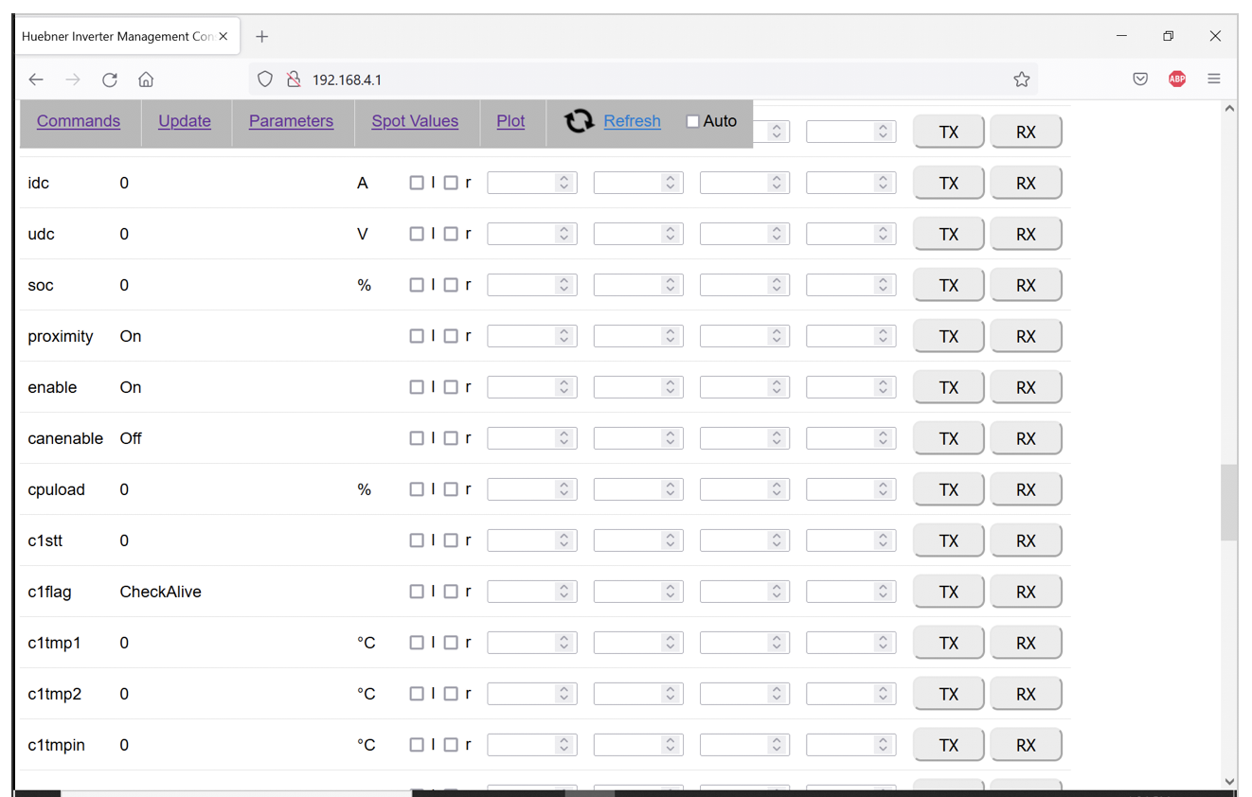Screen dimensions: 1252x797
Task: Enable the Auto refresh checkbox
Action: click(x=692, y=121)
